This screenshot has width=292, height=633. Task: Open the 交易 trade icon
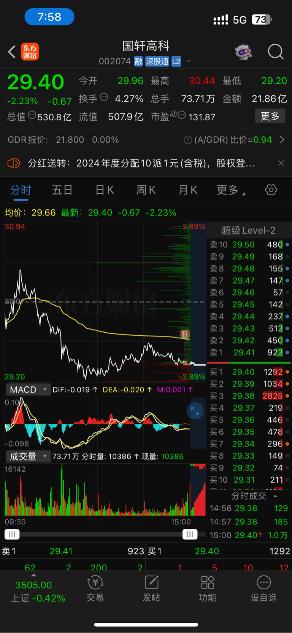click(x=95, y=588)
